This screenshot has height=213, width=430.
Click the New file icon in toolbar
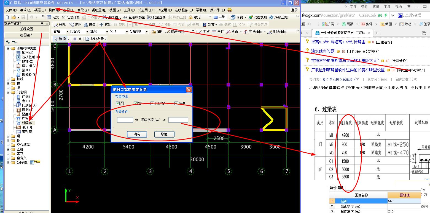tap(7, 17)
